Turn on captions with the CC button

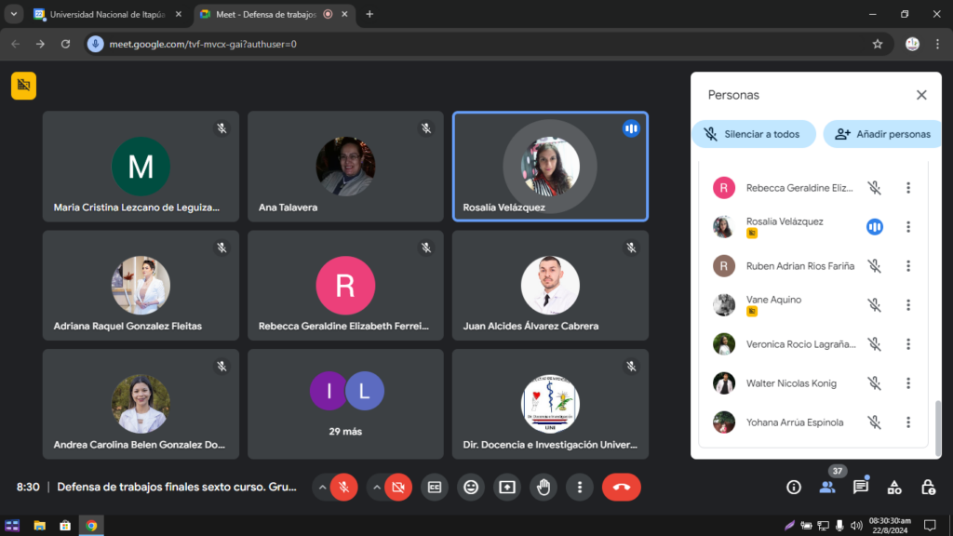tap(434, 487)
